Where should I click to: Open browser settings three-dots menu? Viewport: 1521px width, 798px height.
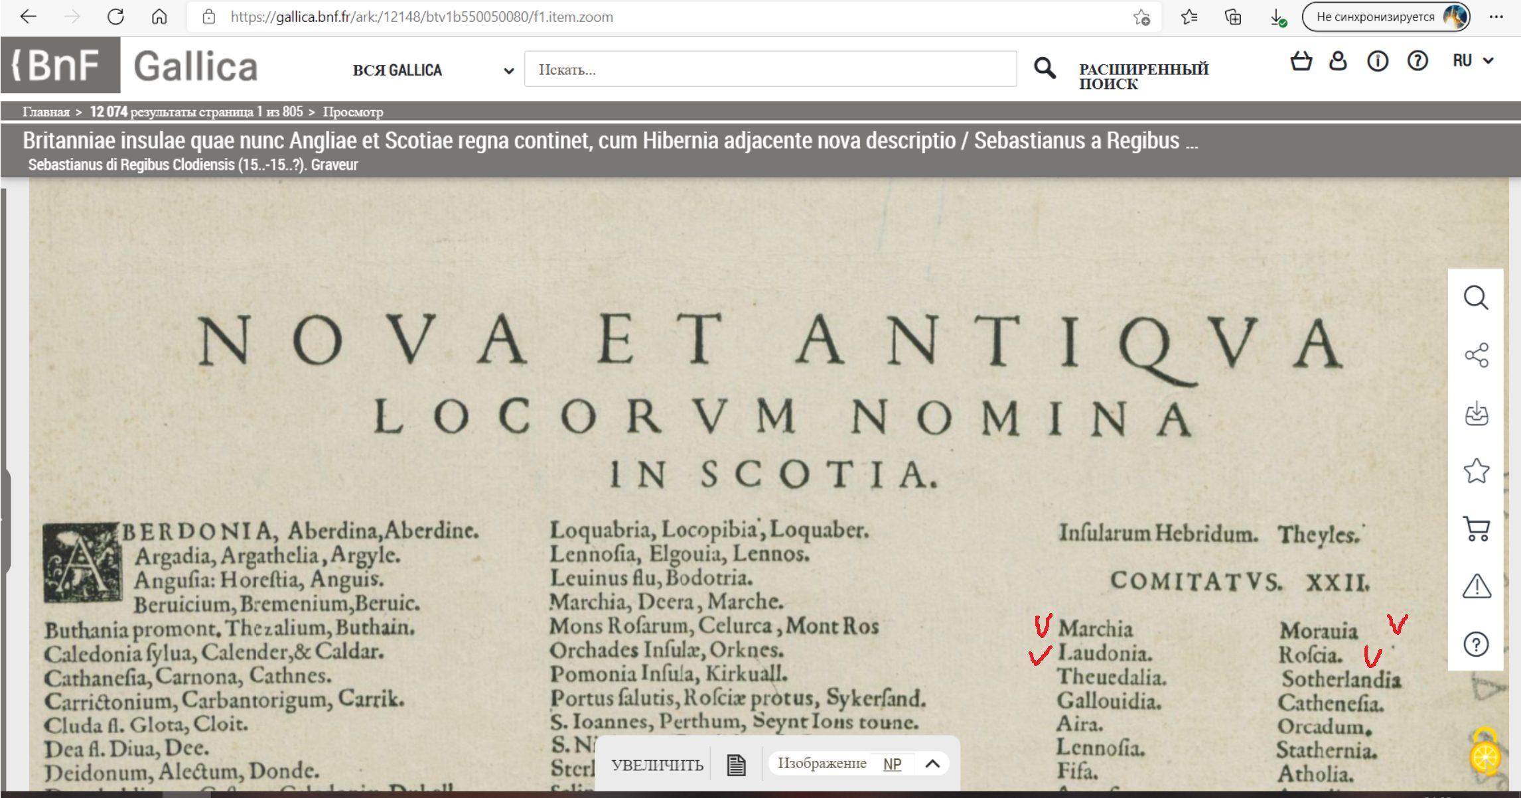(x=1496, y=17)
